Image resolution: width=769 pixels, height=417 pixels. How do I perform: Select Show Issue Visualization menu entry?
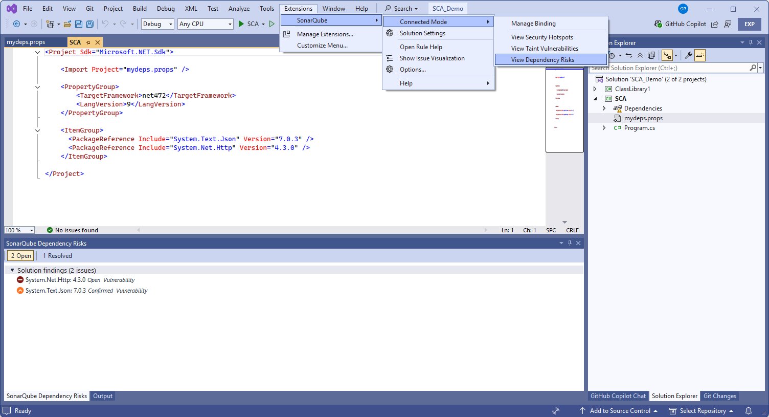coord(438,58)
